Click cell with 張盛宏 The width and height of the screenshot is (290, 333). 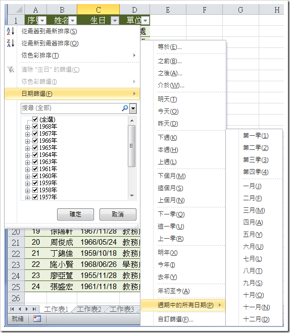click(x=62, y=287)
